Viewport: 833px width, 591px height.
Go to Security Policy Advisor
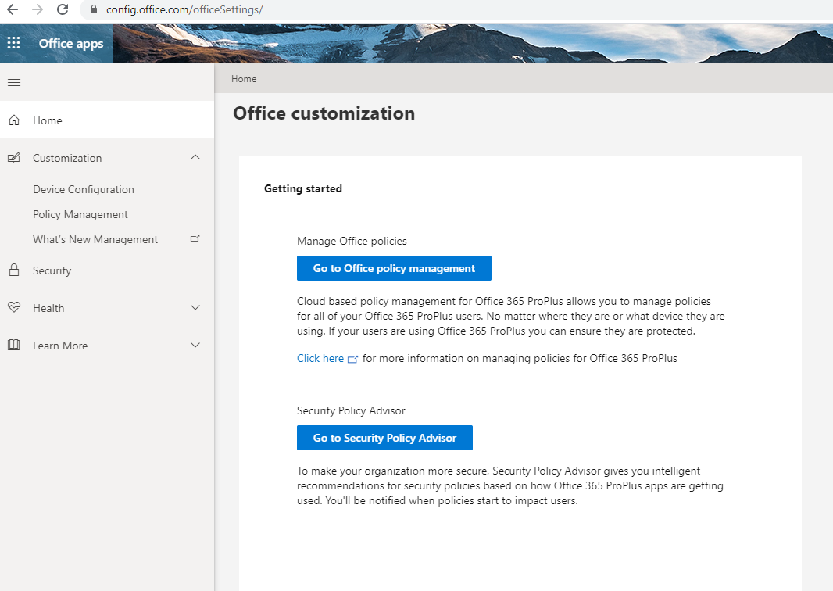tap(384, 438)
